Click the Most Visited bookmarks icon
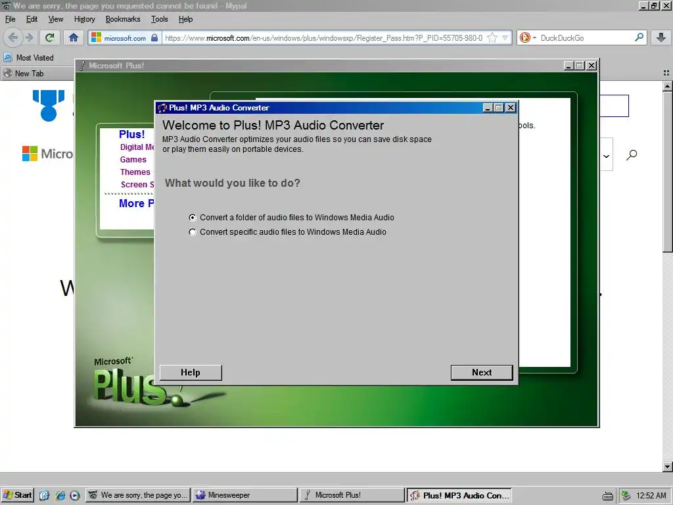Screen dimensions: 673x505 click(x=8, y=58)
